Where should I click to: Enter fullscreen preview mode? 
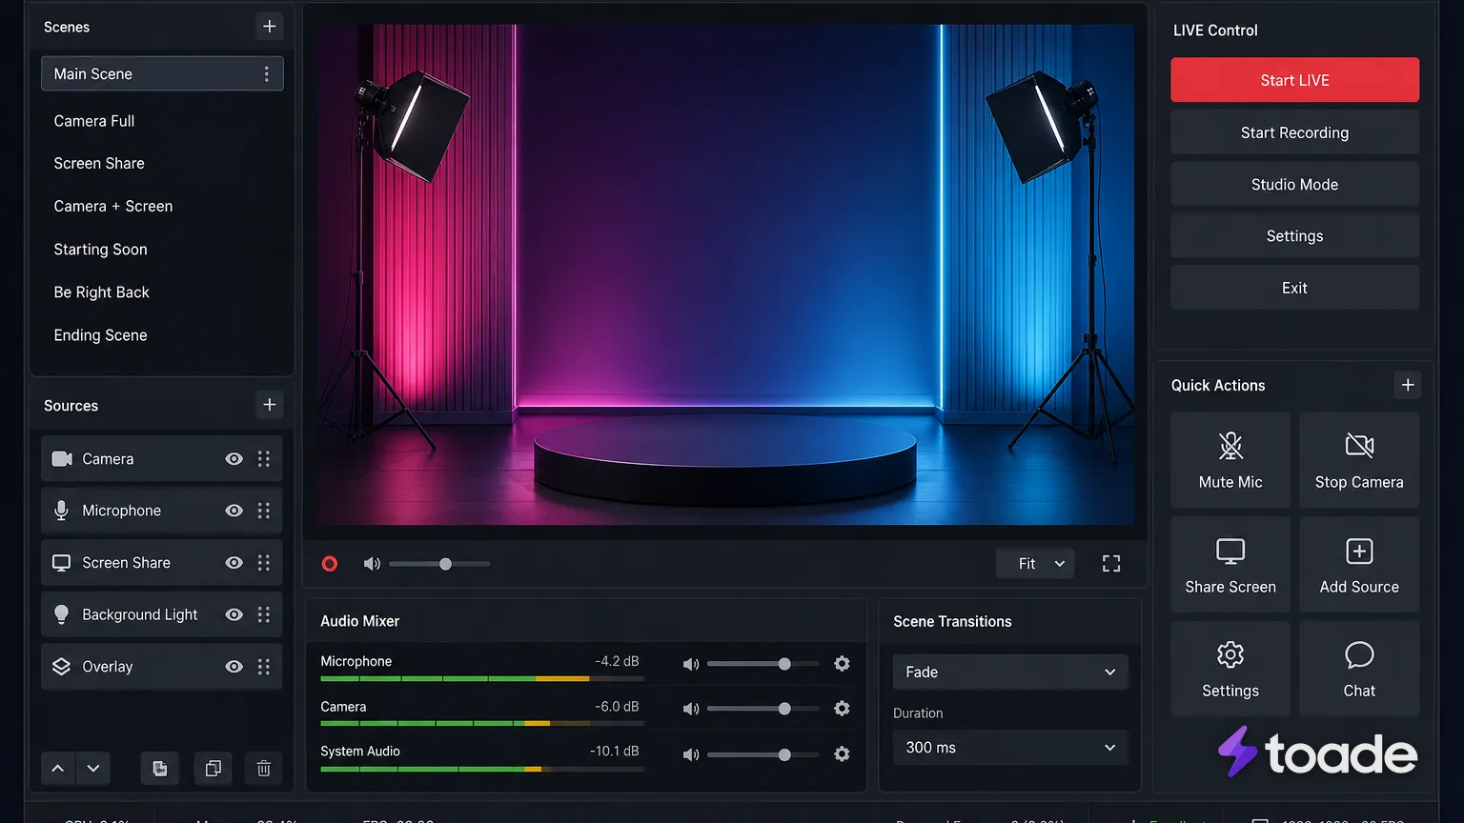pos(1111,564)
